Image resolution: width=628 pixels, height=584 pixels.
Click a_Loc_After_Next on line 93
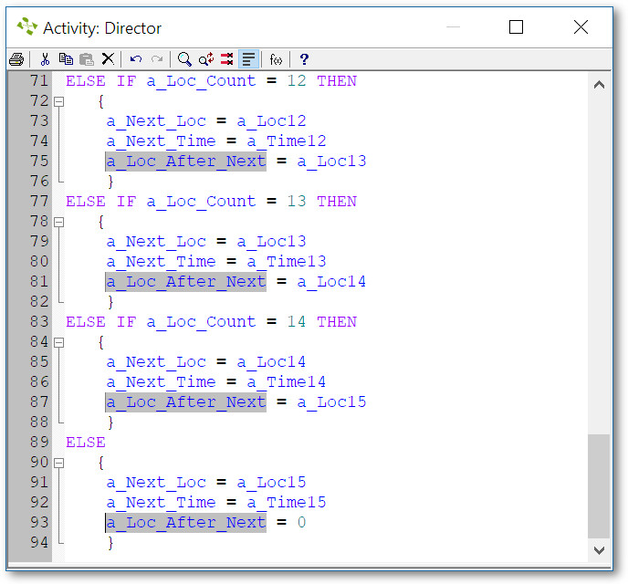tap(186, 522)
